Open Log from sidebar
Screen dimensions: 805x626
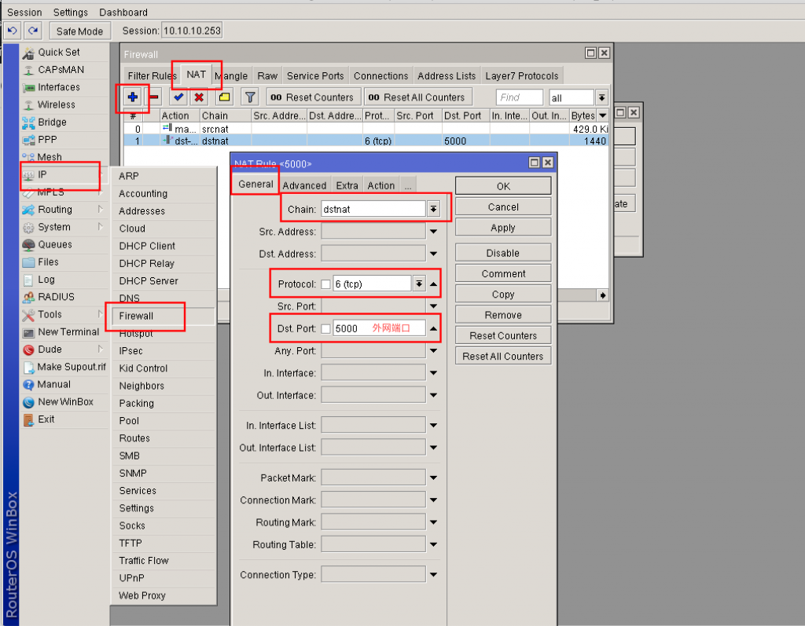pos(46,280)
